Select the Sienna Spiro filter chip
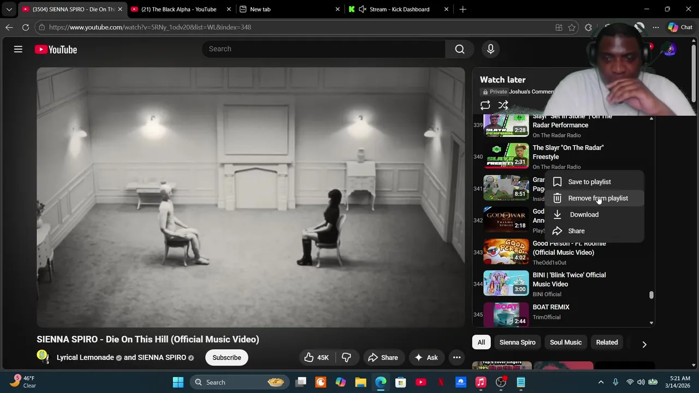This screenshot has width=699, height=393. click(x=517, y=342)
